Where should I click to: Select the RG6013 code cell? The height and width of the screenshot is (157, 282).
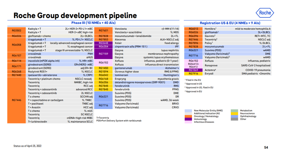(193, 29)
